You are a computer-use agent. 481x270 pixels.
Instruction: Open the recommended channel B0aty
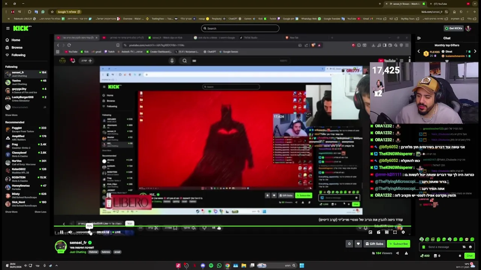[x=26, y=195]
